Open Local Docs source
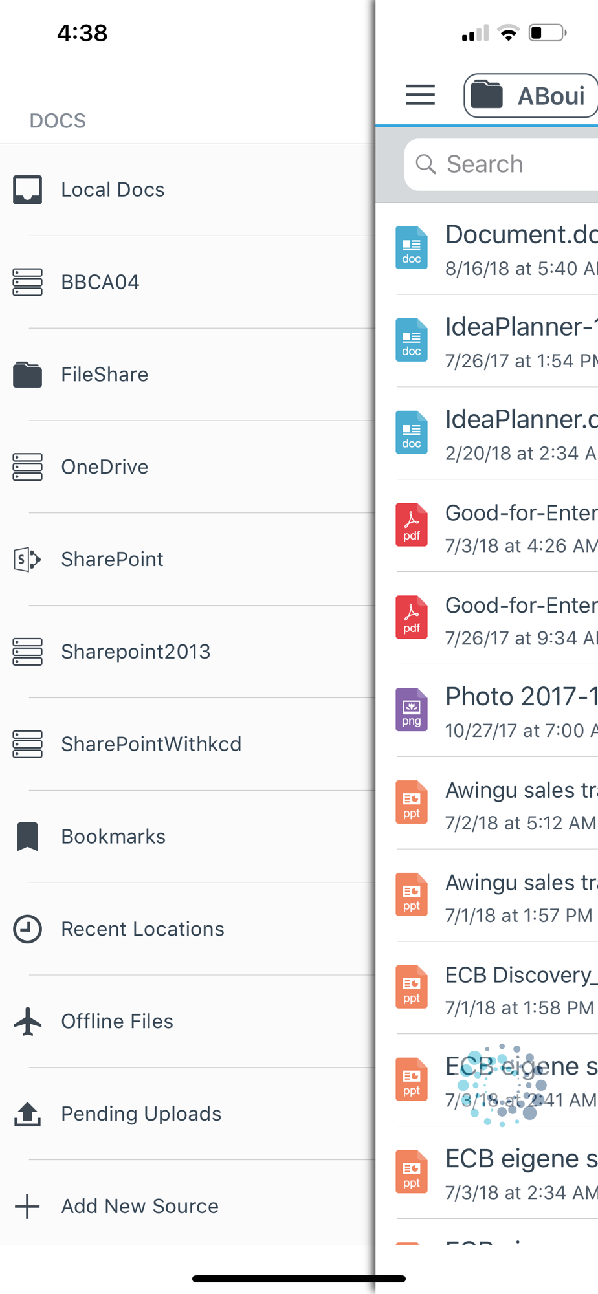 pyautogui.click(x=188, y=190)
